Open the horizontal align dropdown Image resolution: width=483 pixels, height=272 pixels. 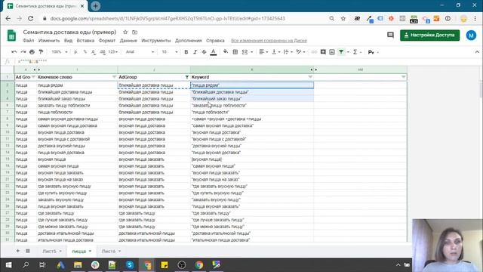(263, 52)
